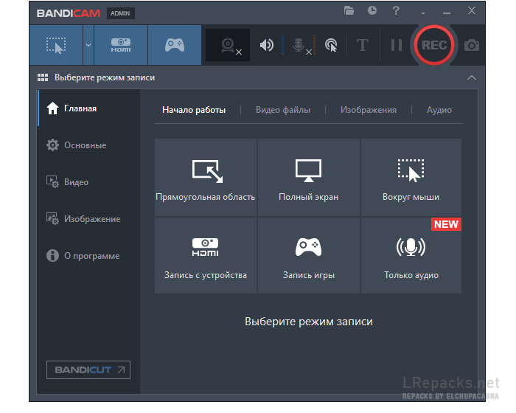Click the ADMIN badge in the title bar
The height and width of the screenshot is (413, 516).
click(120, 13)
